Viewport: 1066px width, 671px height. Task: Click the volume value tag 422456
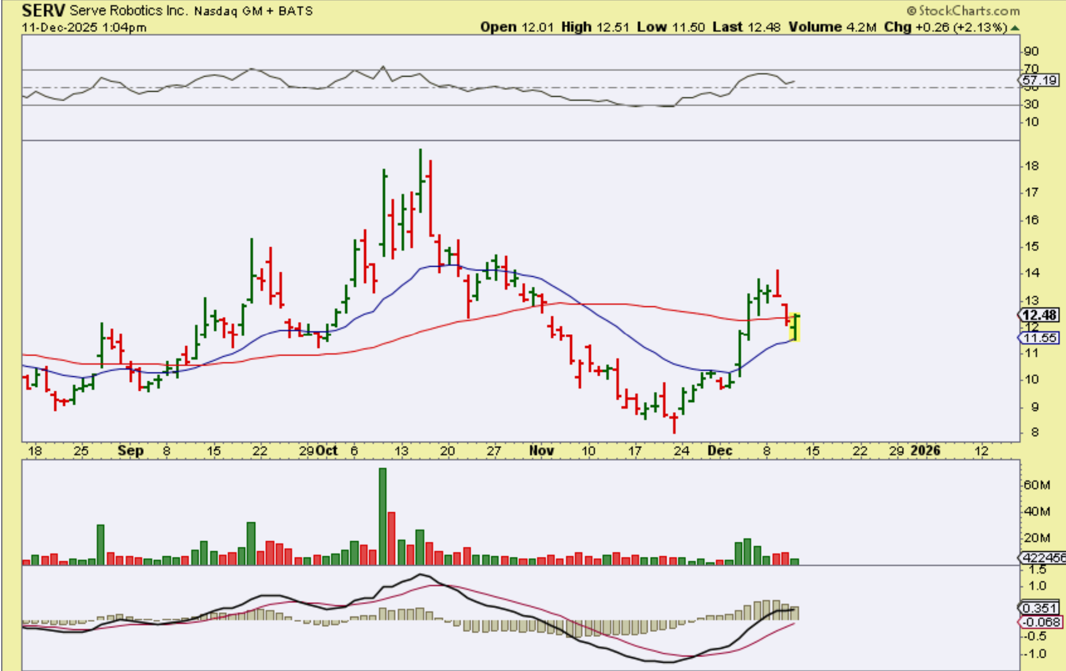[x=1043, y=557]
